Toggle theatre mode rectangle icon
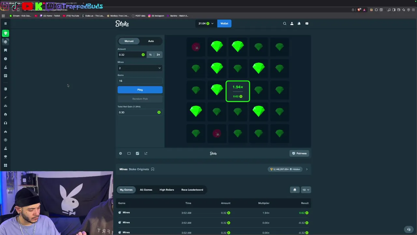This screenshot has width=417, height=235. [x=129, y=153]
